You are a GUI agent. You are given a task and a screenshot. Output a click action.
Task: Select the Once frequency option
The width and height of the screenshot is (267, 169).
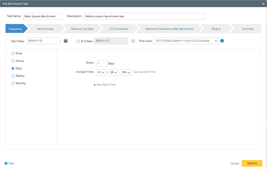pyautogui.click(x=13, y=53)
